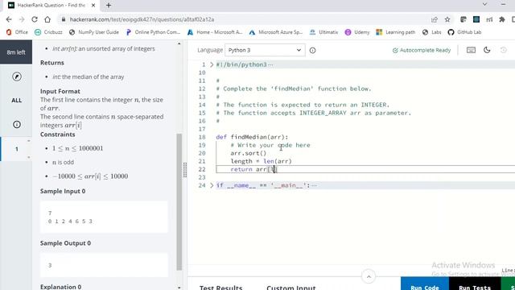Expand folded code at line 1
The image size is (515, 290).
point(212,64)
